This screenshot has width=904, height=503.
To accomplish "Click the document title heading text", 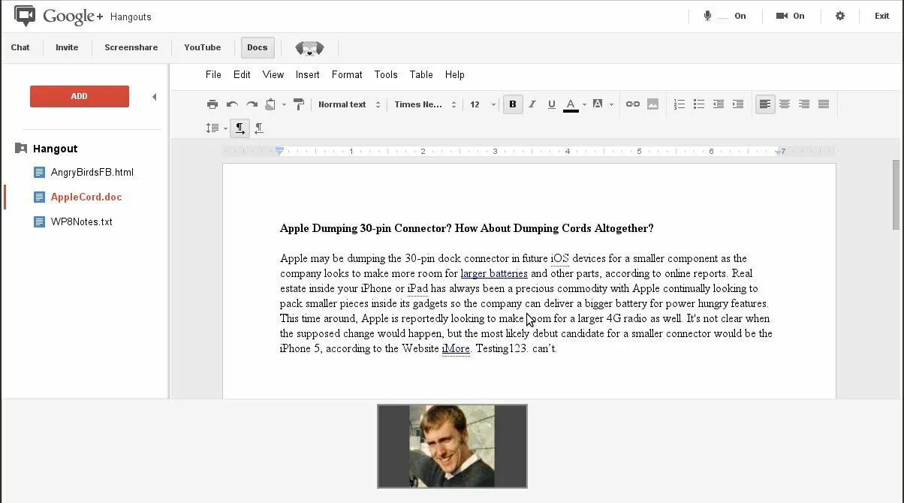I will point(466,228).
